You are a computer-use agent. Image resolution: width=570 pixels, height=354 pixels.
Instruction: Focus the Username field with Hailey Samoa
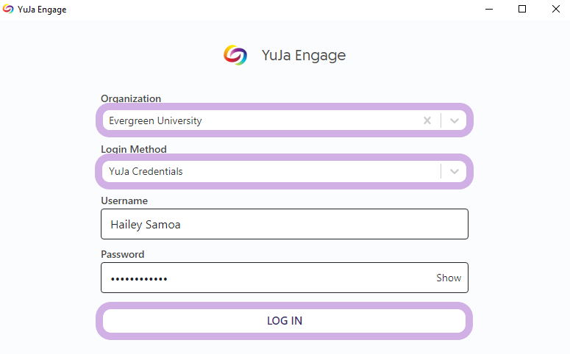click(x=284, y=224)
